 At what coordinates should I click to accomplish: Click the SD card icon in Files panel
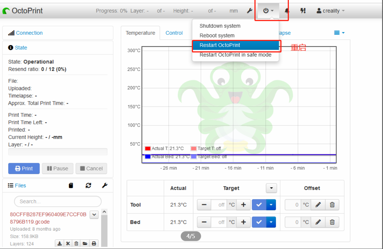pyautogui.click(x=71, y=185)
